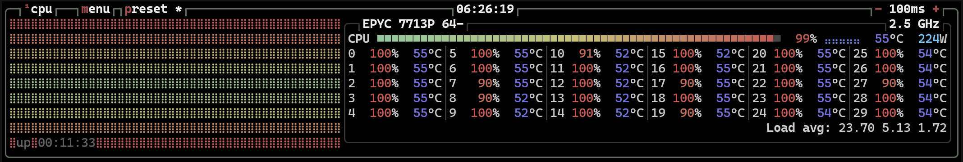Click the core 11 temperature 52°C
The height and width of the screenshot is (162, 963).
[629, 68]
